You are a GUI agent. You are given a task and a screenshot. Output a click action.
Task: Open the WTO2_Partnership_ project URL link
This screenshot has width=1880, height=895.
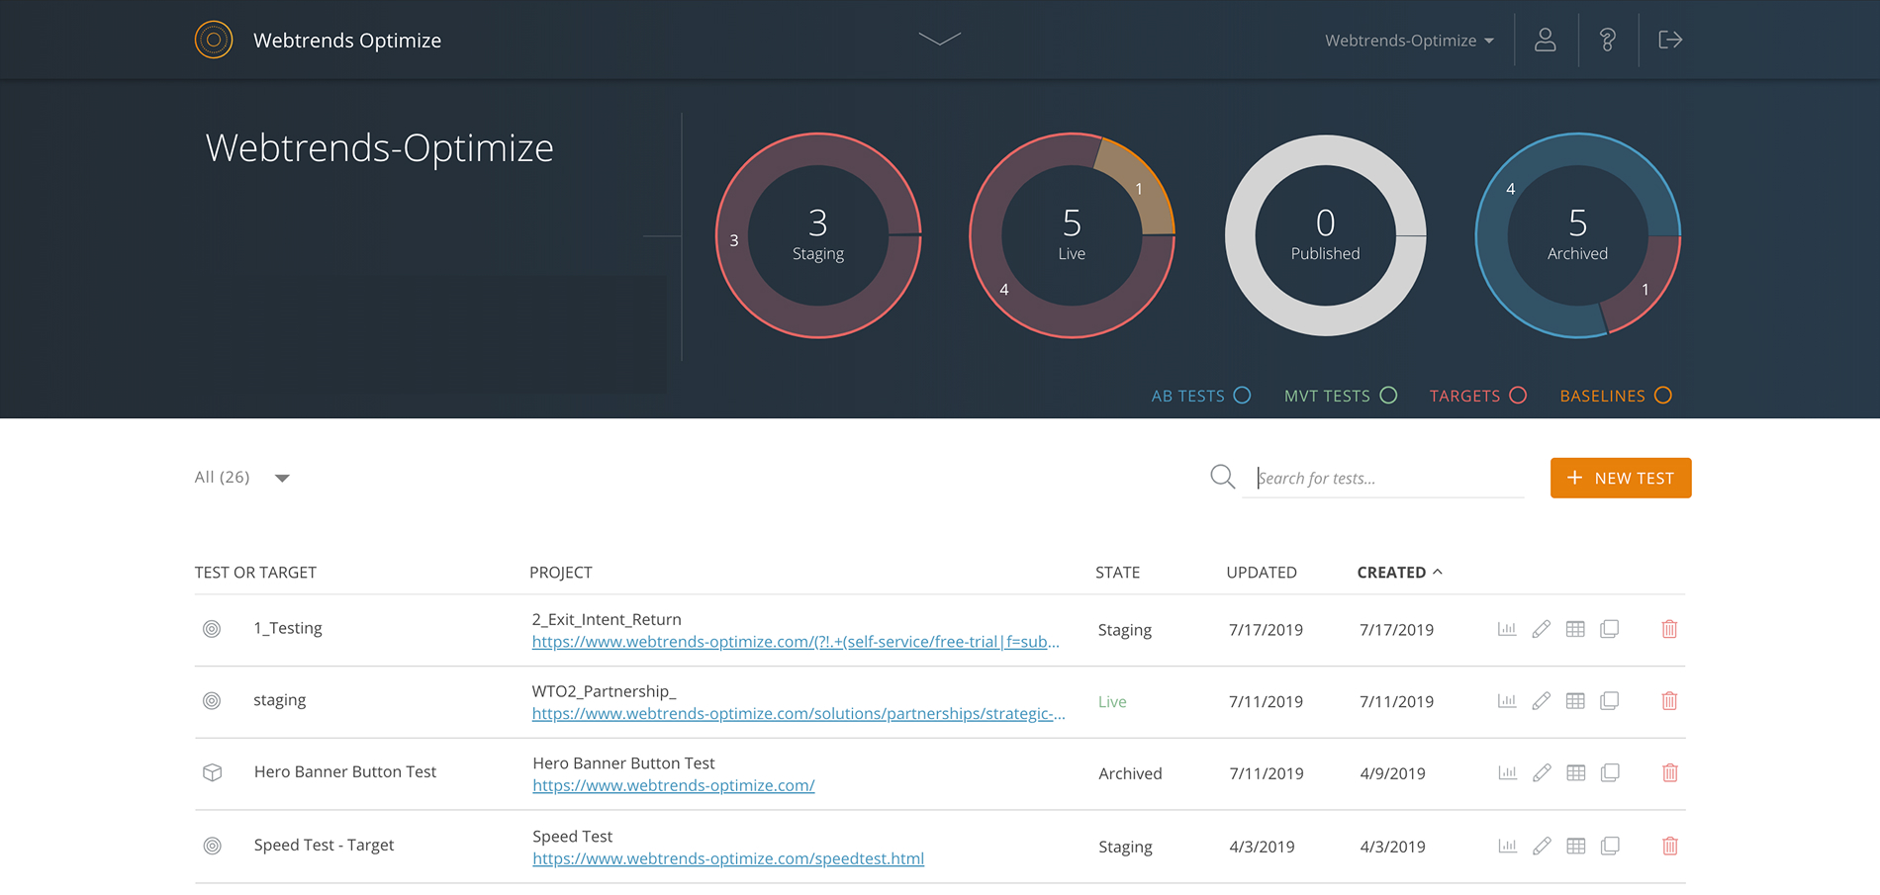(x=799, y=714)
